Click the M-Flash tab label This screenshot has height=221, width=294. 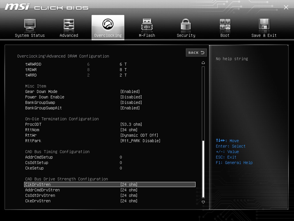tap(147, 35)
